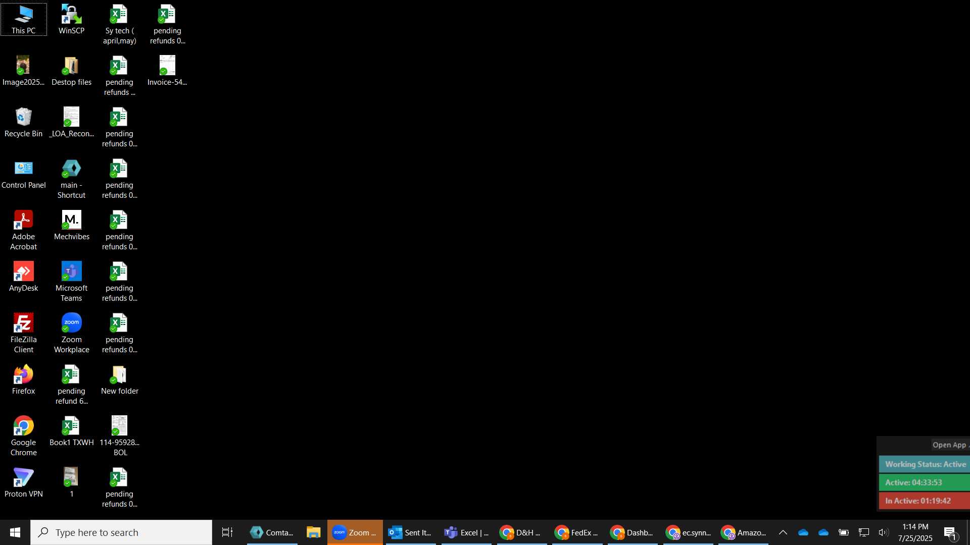Switch to the Dashb... Chrome window

tap(633, 532)
